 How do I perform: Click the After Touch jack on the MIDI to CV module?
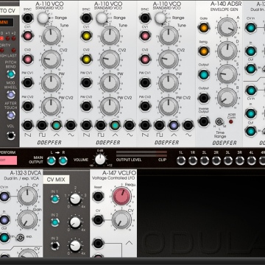click(x=11, y=115)
